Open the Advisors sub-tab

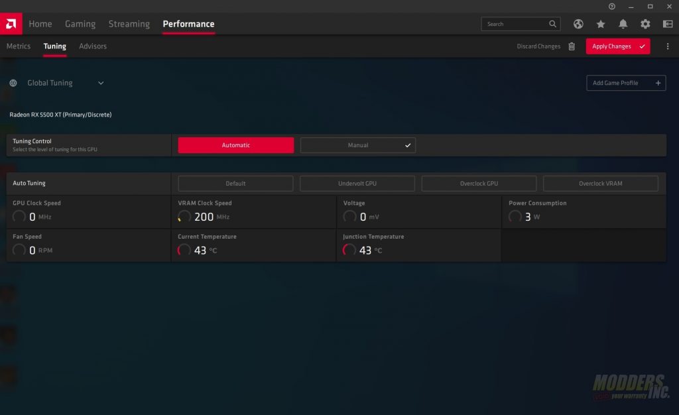point(93,46)
